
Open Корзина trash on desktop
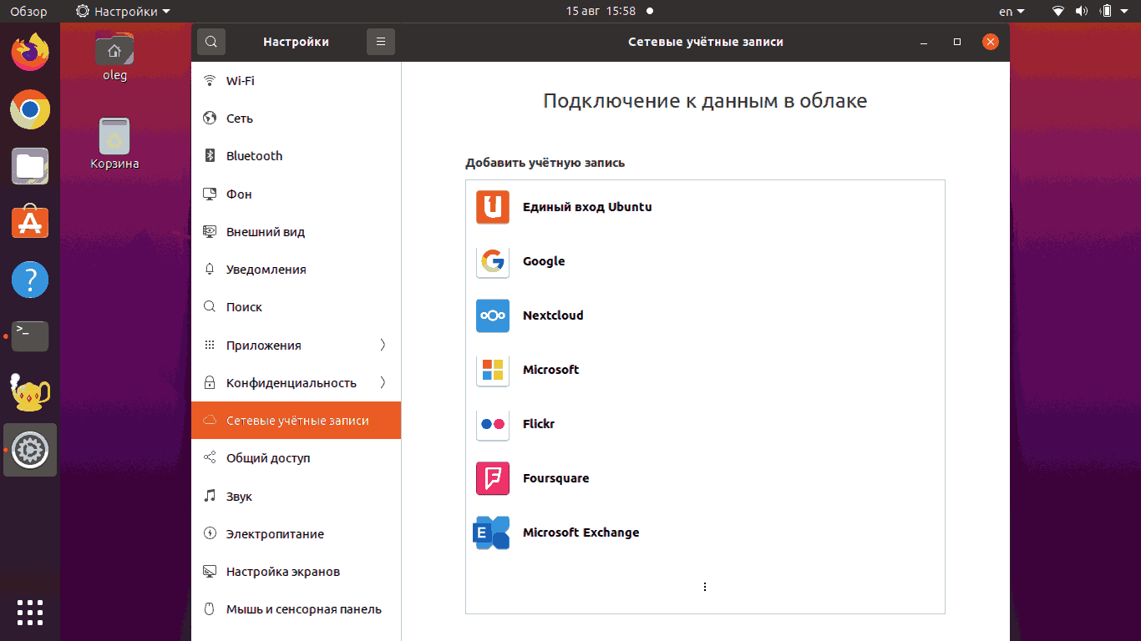(114, 144)
